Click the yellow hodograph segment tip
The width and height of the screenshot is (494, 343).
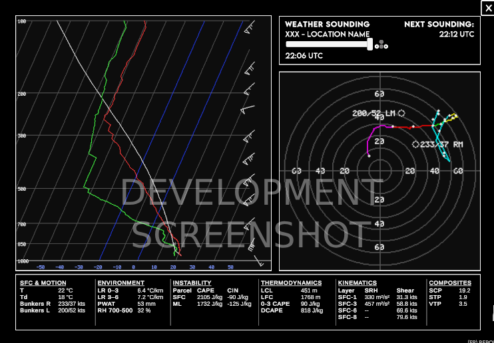point(456,115)
